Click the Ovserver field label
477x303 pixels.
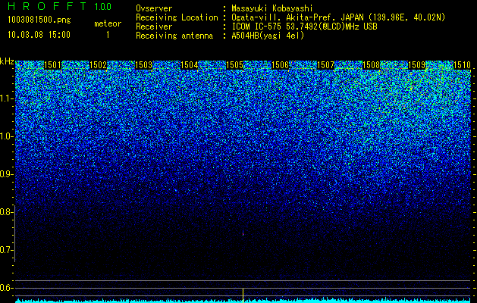point(154,9)
